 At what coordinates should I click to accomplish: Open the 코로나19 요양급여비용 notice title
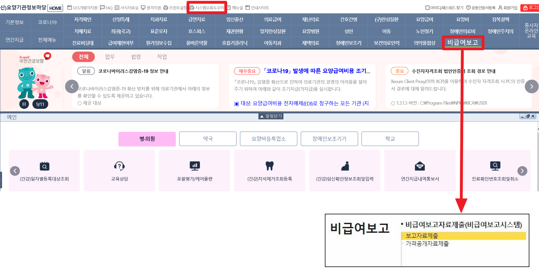coord(317,71)
